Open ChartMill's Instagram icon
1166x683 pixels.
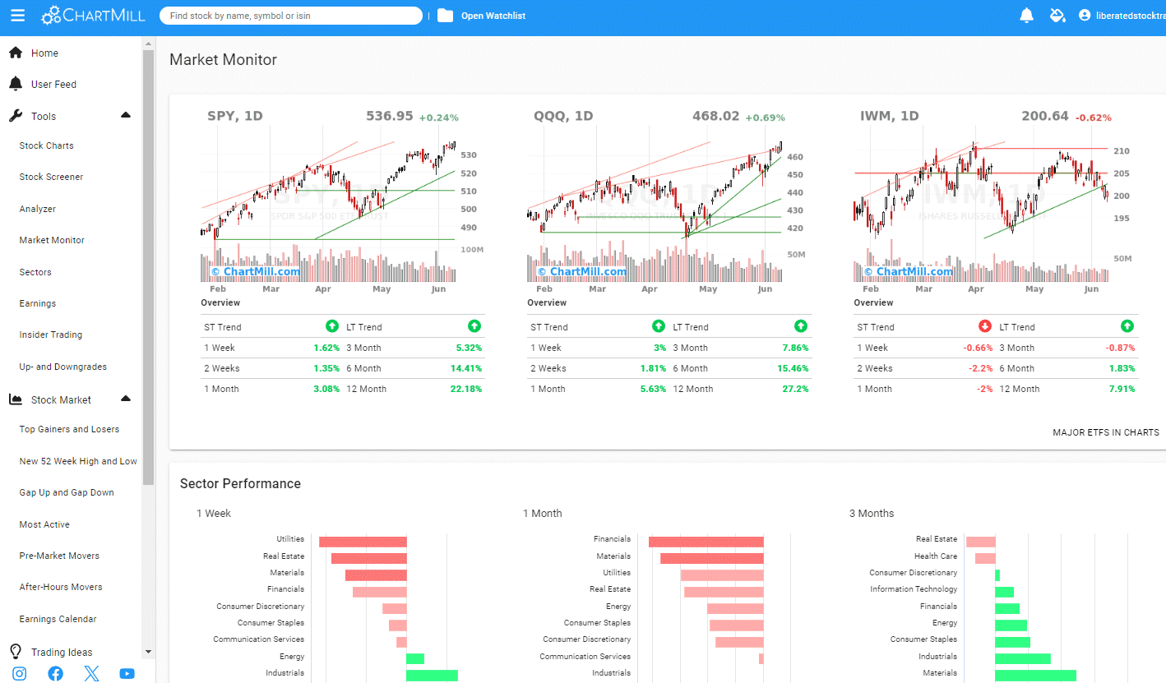coord(20,673)
